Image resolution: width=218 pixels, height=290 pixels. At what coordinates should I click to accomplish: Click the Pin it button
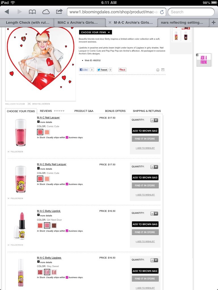[122, 70]
